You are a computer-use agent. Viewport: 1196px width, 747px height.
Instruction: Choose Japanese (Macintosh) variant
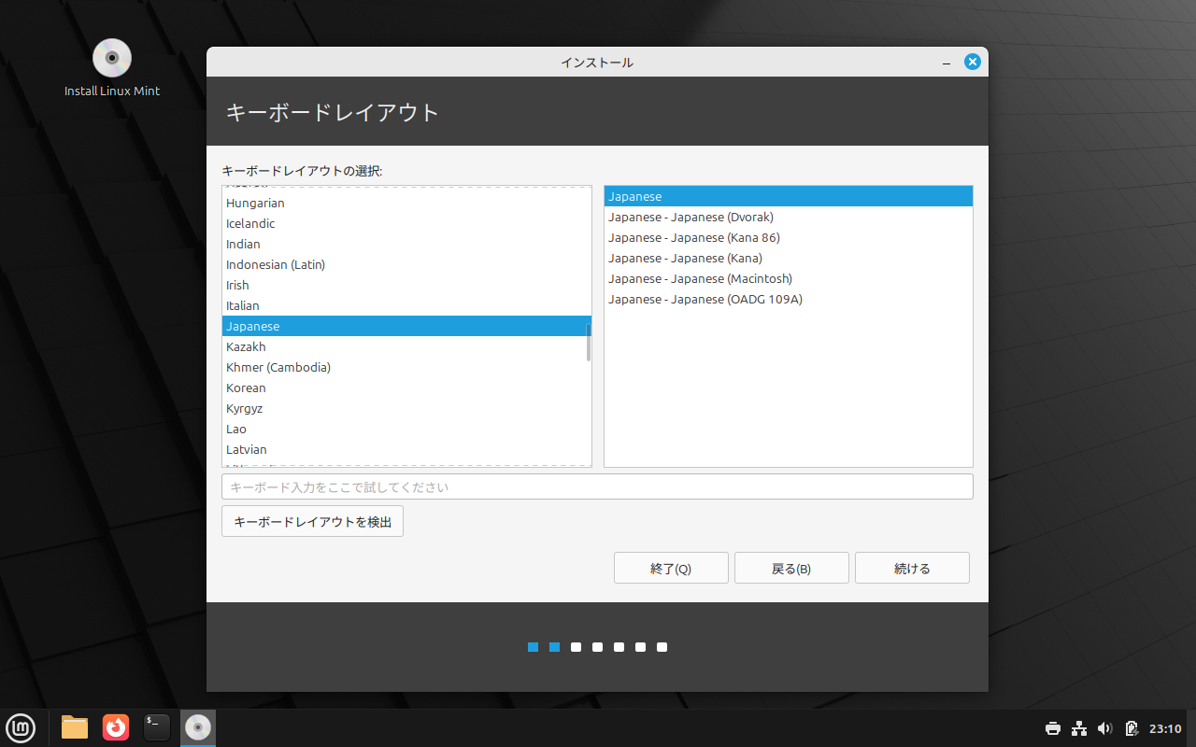(789, 278)
